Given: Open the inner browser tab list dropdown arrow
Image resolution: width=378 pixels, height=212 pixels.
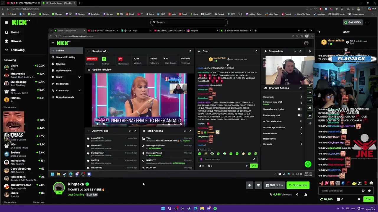Looking at the screenshot, I should click(50, 31).
